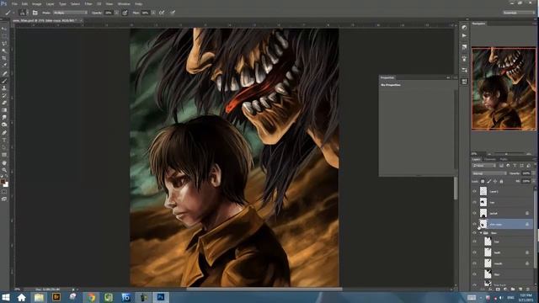The height and width of the screenshot is (303, 539).
Task: Open the Essentials workspace dropdown
Action: coord(519,13)
